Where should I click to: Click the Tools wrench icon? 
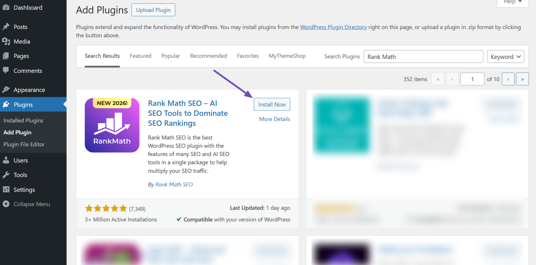6,175
